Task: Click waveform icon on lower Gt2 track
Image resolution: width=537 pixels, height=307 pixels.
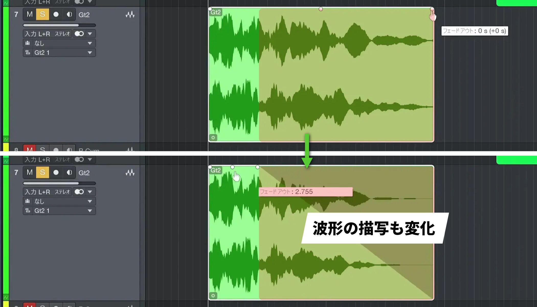Action: (130, 173)
